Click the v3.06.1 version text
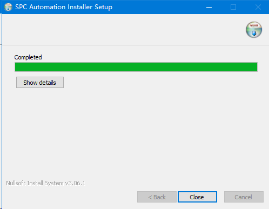The width and height of the screenshot is (269, 209). coord(75,183)
